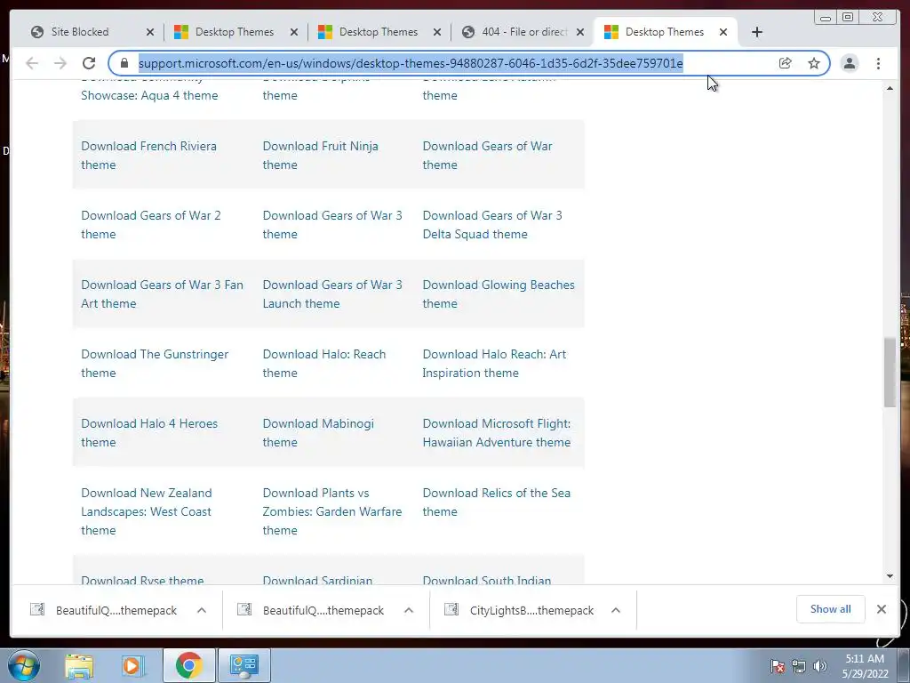View site info via the padlock icon
910x683 pixels.
(x=124, y=63)
